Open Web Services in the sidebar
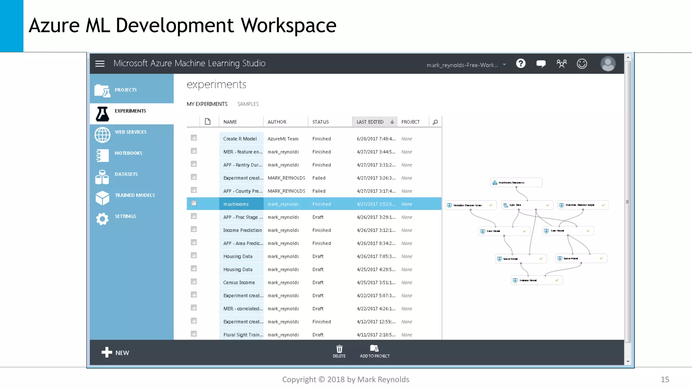Image resolution: width=692 pixels, height=389 pixels. point(130,132)
